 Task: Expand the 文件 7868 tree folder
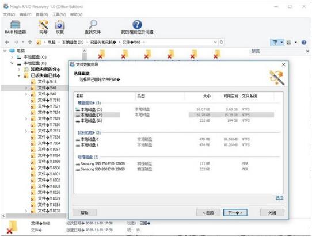point(26,88)
